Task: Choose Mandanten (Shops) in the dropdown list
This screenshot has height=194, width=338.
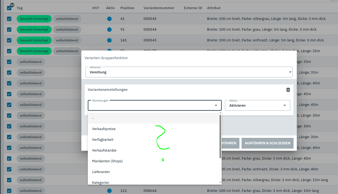Action: point(107,161)
